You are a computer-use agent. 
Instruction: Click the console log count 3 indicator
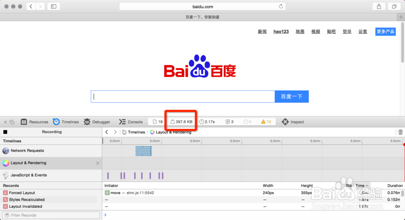tap(229, 122)
